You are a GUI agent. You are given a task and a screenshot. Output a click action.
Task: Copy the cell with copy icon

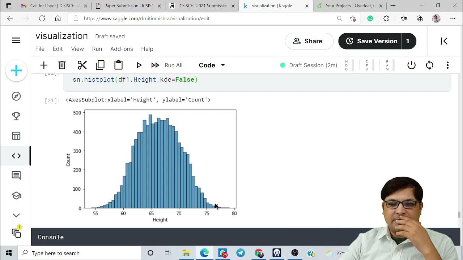[100, 65]
